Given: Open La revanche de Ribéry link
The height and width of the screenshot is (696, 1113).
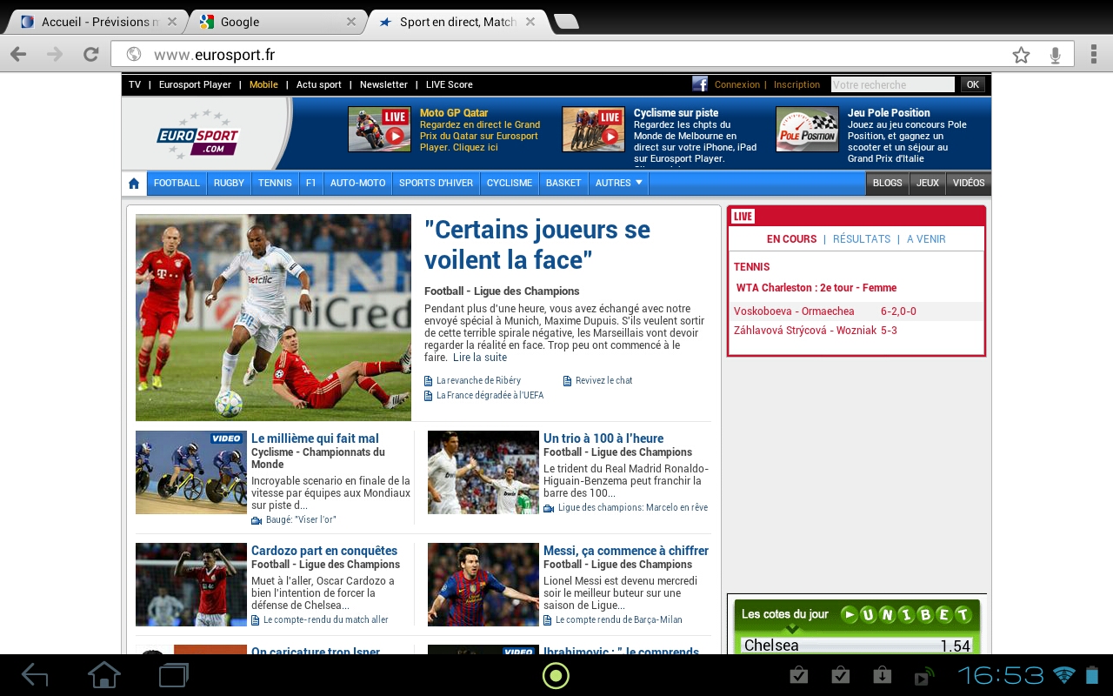Looking at the screenshot, I should tap(478, 381).
